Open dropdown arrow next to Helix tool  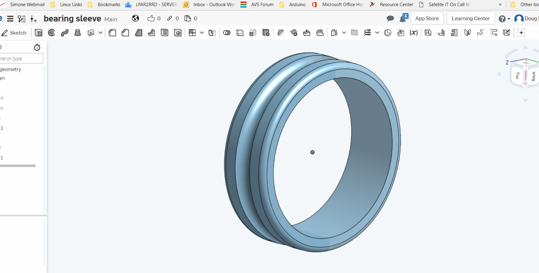377,33
